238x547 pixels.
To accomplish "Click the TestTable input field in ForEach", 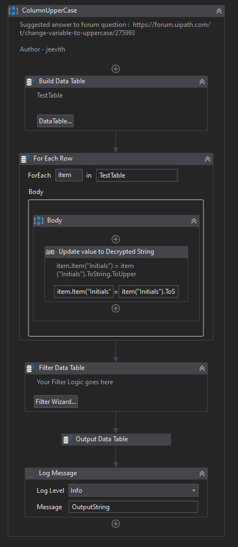I will click(137, 175).
